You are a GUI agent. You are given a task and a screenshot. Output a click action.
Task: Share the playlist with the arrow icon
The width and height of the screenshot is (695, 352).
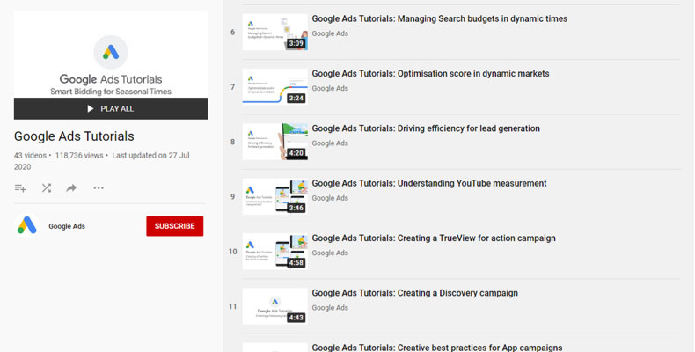(x=71, y=188)
